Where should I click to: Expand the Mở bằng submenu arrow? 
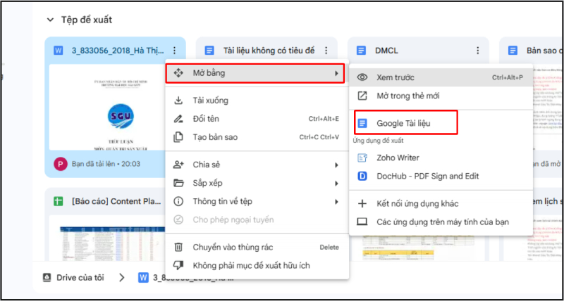click(337, 74)
